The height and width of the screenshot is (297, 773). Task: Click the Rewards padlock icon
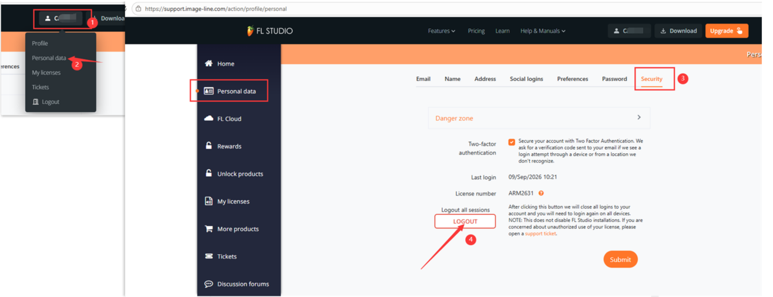coord(209,146)
